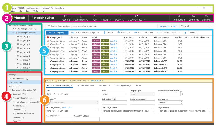
Task: Open the Account toolbar icon
Action: pos(66,16)
